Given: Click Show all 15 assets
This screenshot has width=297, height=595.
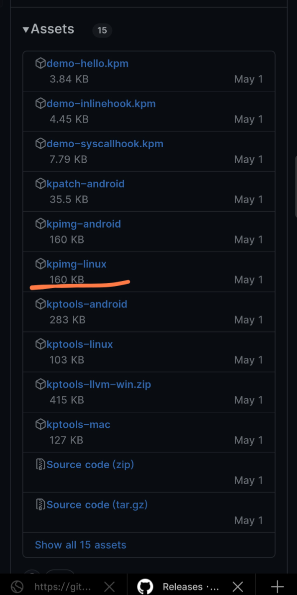Looking at the screenshot, I should (x=81, y=545).
